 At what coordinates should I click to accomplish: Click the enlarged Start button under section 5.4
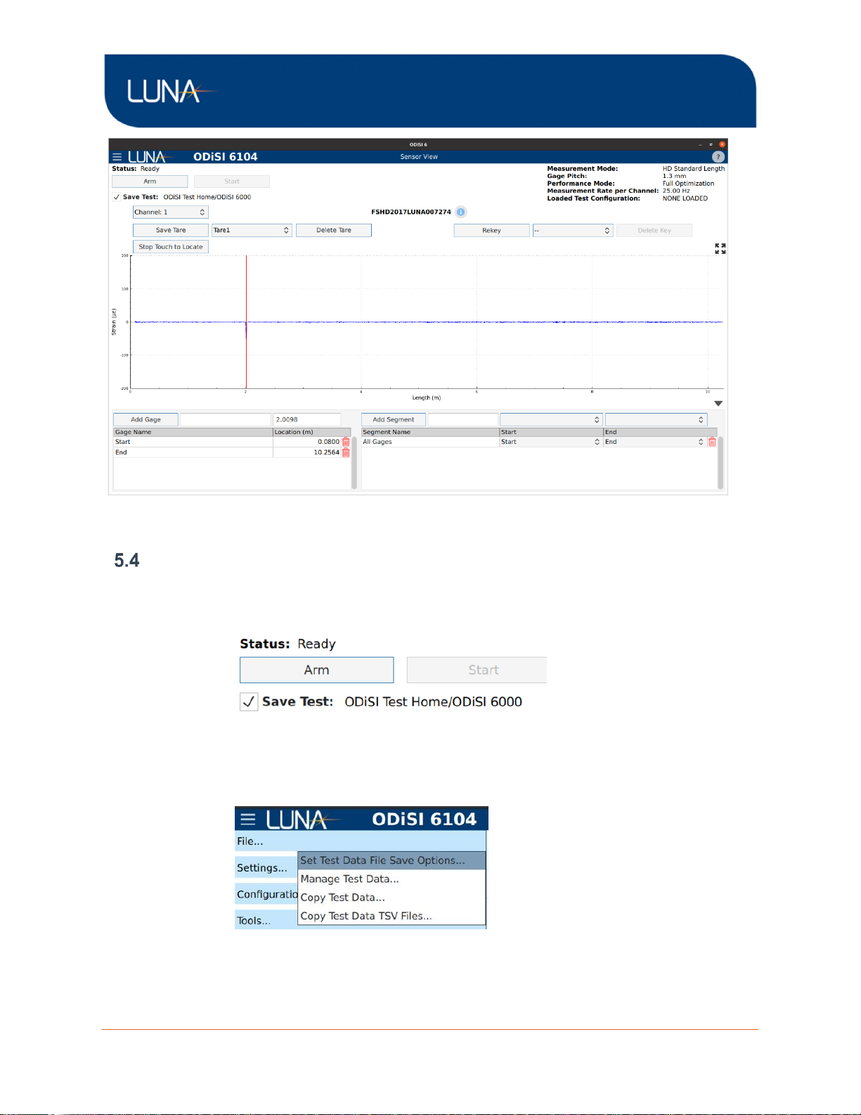tap(477, 670)
